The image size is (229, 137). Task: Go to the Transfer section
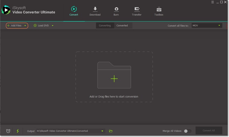[x=137, y=11]
